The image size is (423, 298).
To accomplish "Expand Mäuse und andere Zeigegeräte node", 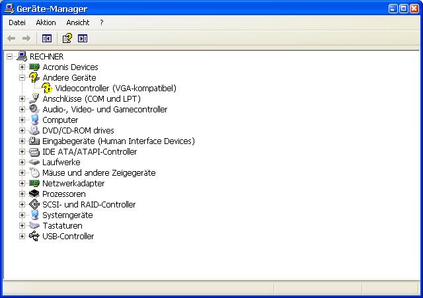I will pyautogui.click(x=22, y=172).
